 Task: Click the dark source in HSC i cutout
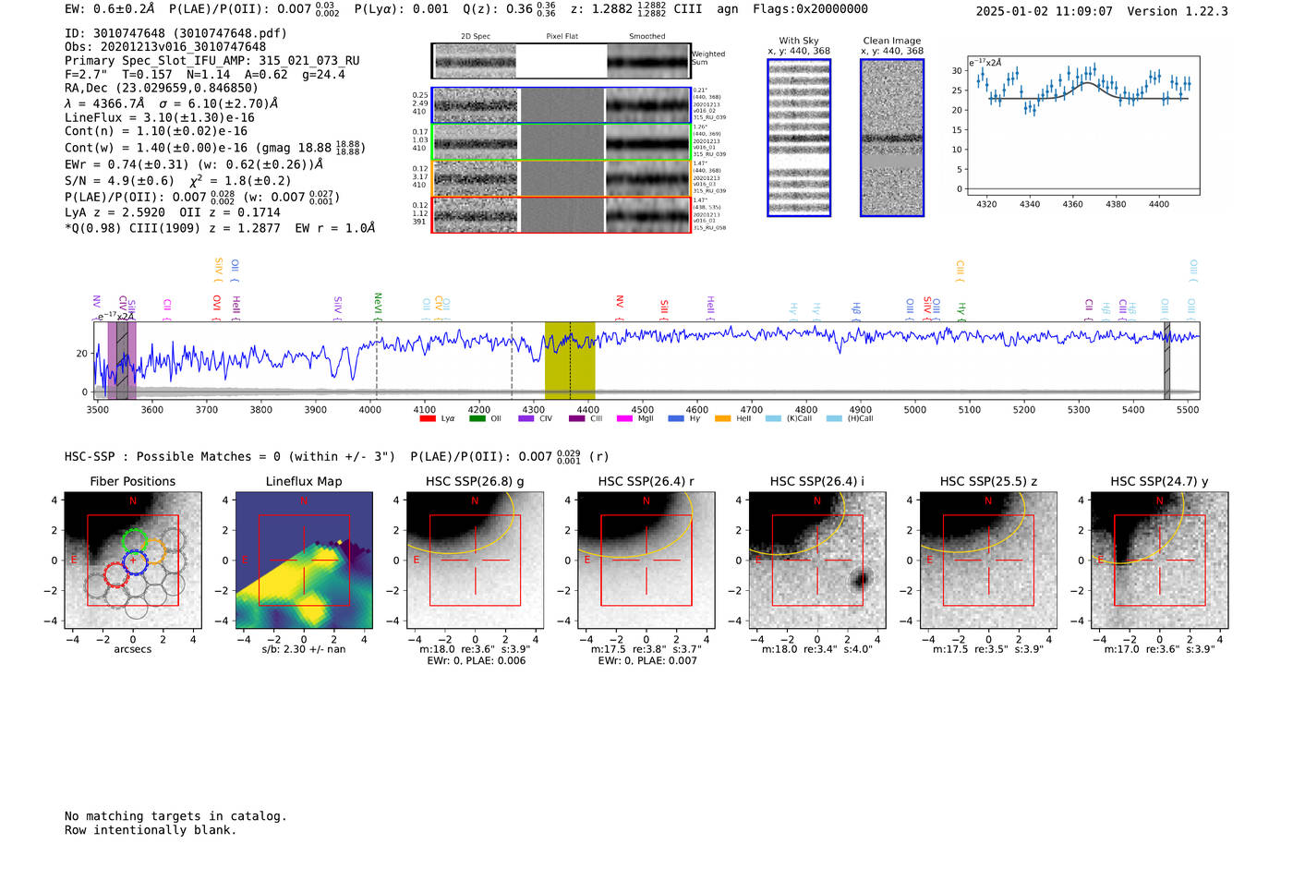861,580
